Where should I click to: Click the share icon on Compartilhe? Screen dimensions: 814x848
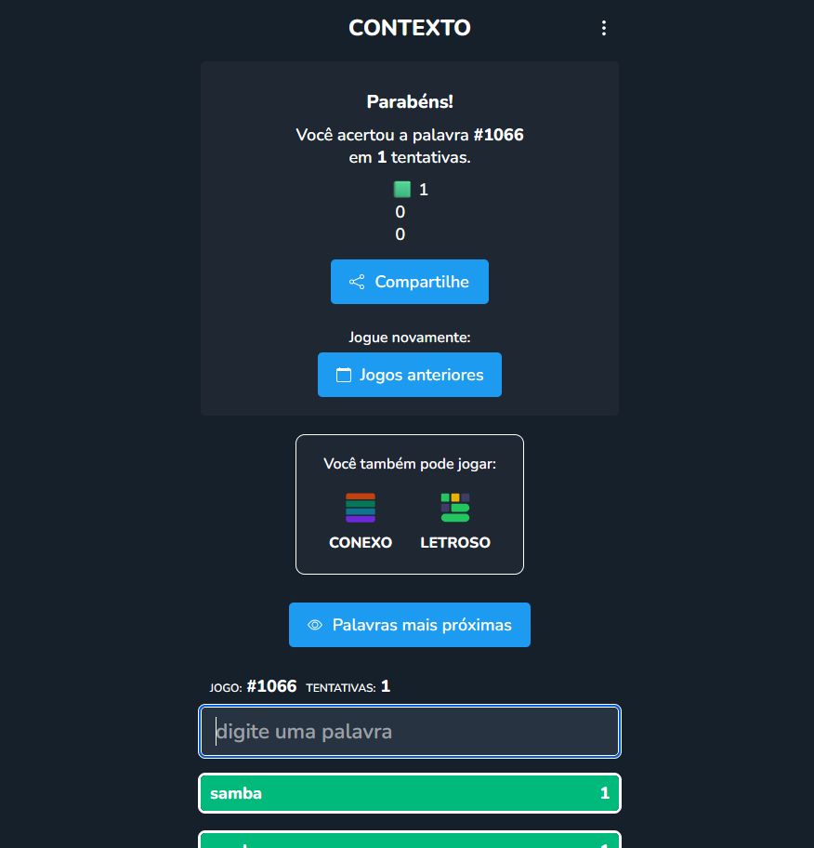(357, 282)
